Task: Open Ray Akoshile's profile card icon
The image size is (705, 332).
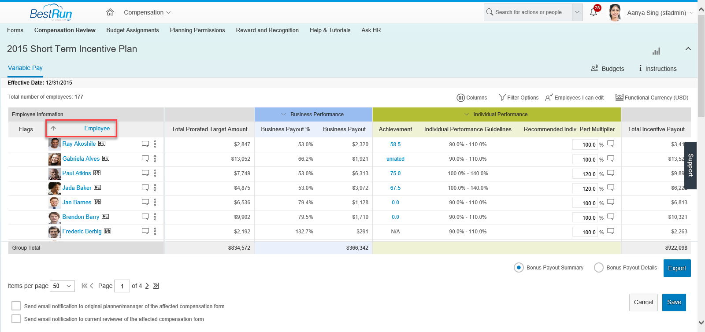Action: 102,144
